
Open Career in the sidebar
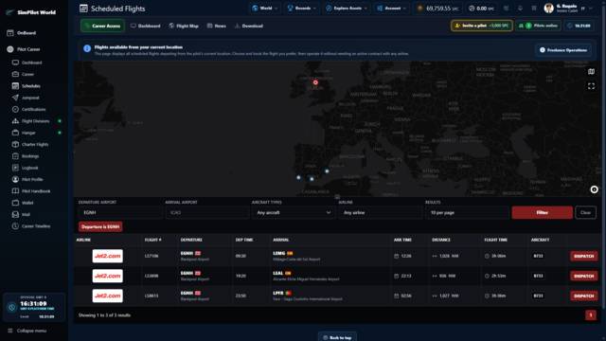tap(23, 74)
